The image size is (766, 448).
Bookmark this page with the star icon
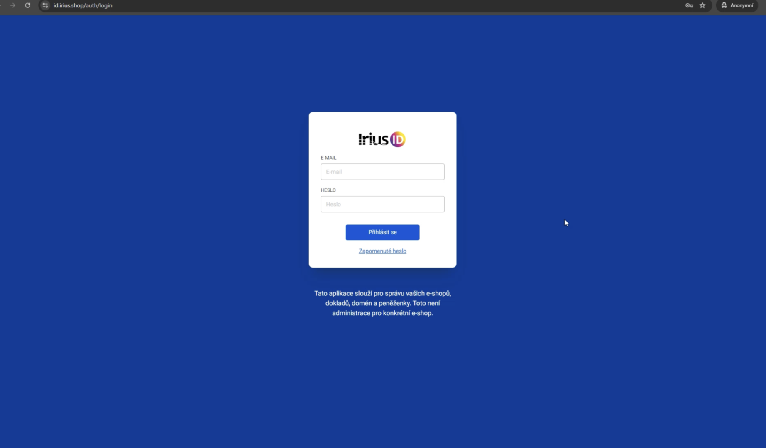702,5
